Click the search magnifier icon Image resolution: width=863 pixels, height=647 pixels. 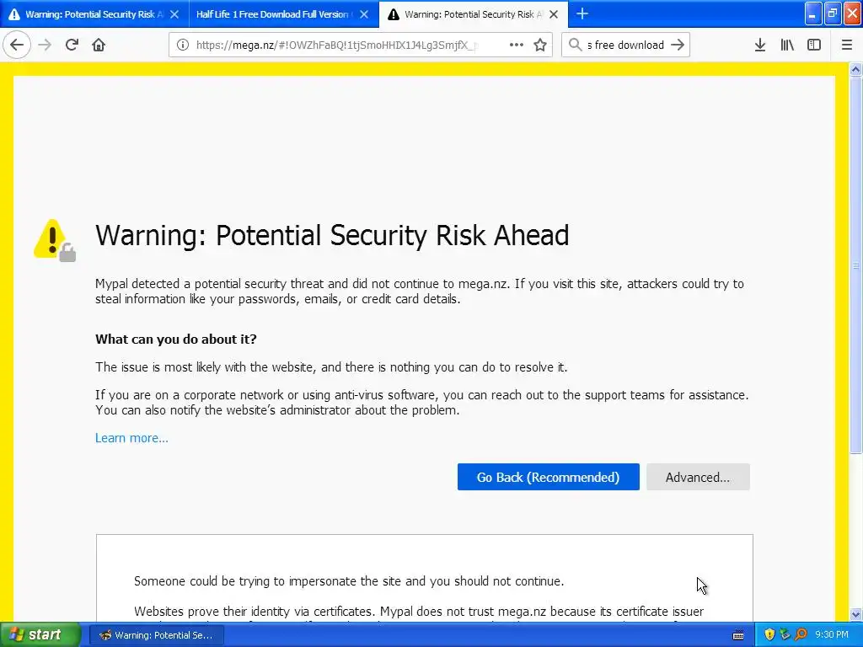575,45
